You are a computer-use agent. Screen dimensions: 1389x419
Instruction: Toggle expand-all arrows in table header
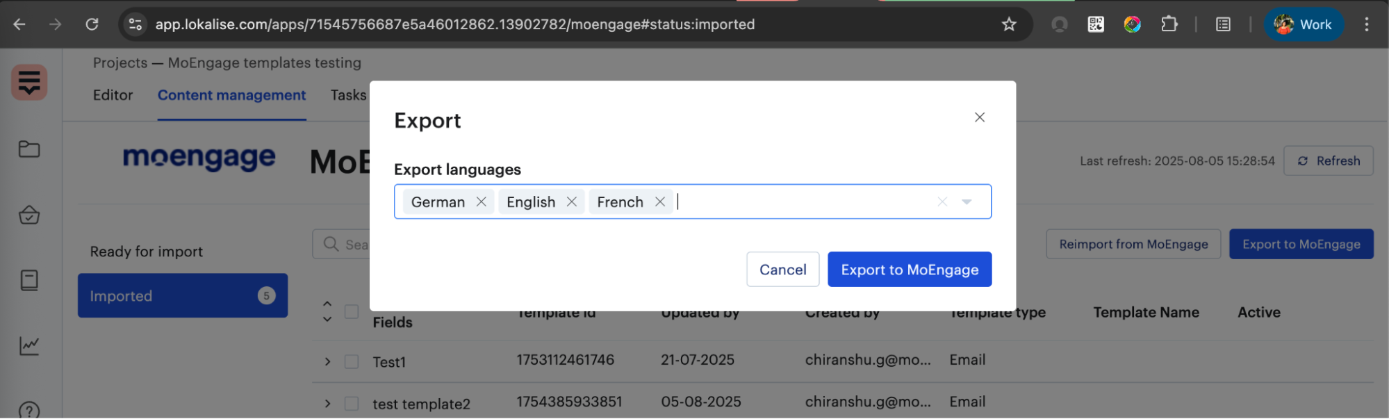(327, 311)
